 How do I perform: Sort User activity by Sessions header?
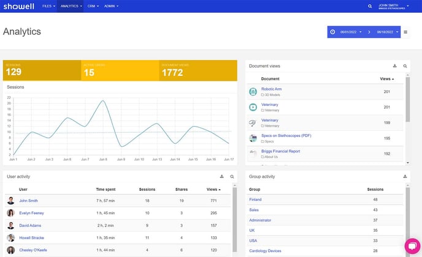coord(147,189)
